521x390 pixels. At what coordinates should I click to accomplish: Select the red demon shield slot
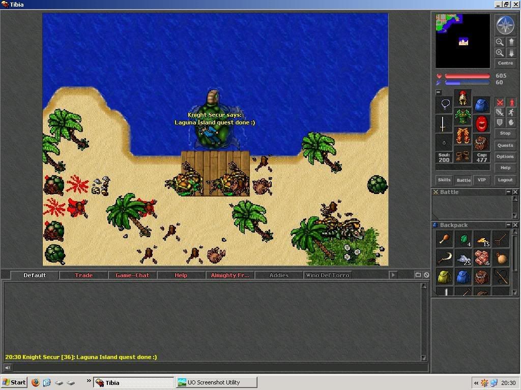pos(481,124)
